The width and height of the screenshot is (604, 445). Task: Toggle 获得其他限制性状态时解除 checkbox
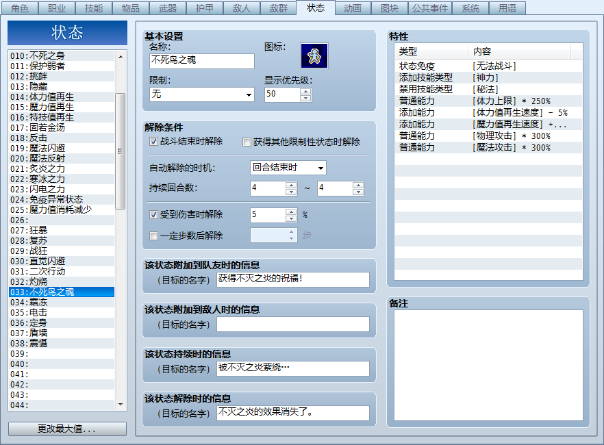pos(247,142)
